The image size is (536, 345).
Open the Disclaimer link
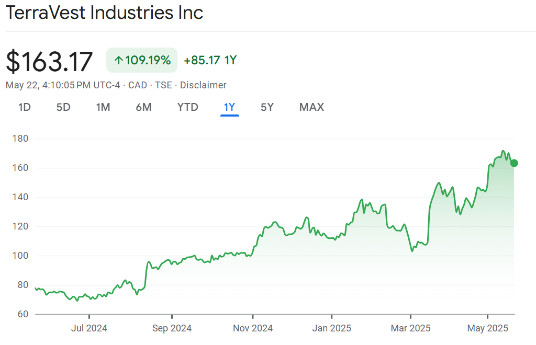203,85
